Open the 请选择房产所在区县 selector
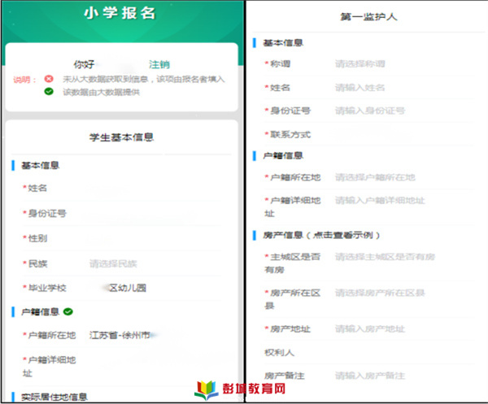This screenshot has height=404, width=488. (380, 293)
